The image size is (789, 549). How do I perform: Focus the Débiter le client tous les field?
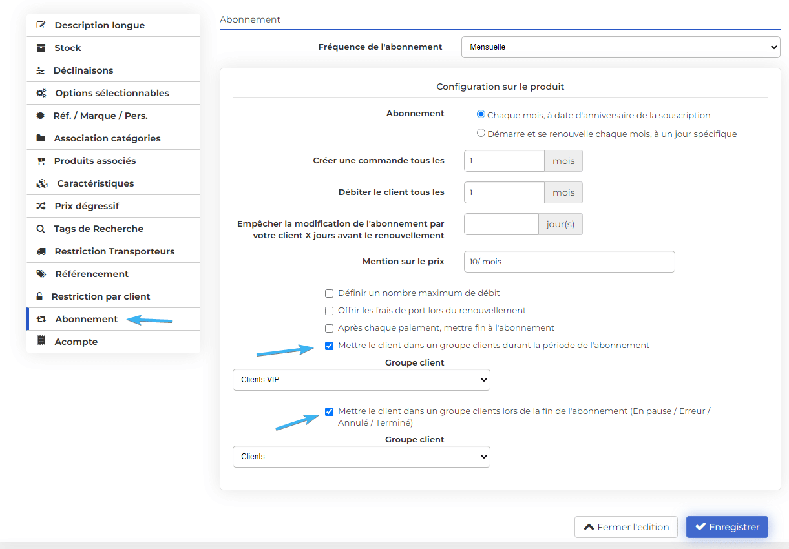click(504, 192)
